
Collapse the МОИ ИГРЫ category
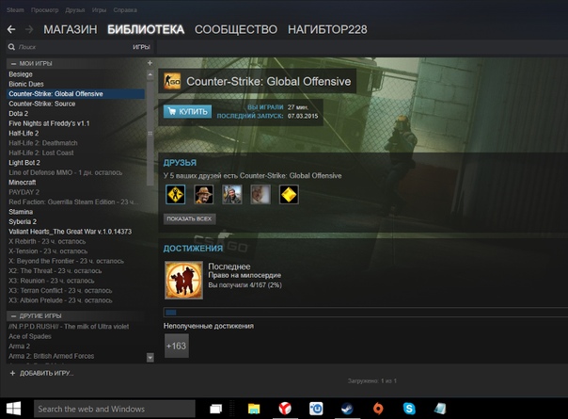pyautogui.click(x=14, y=63)
